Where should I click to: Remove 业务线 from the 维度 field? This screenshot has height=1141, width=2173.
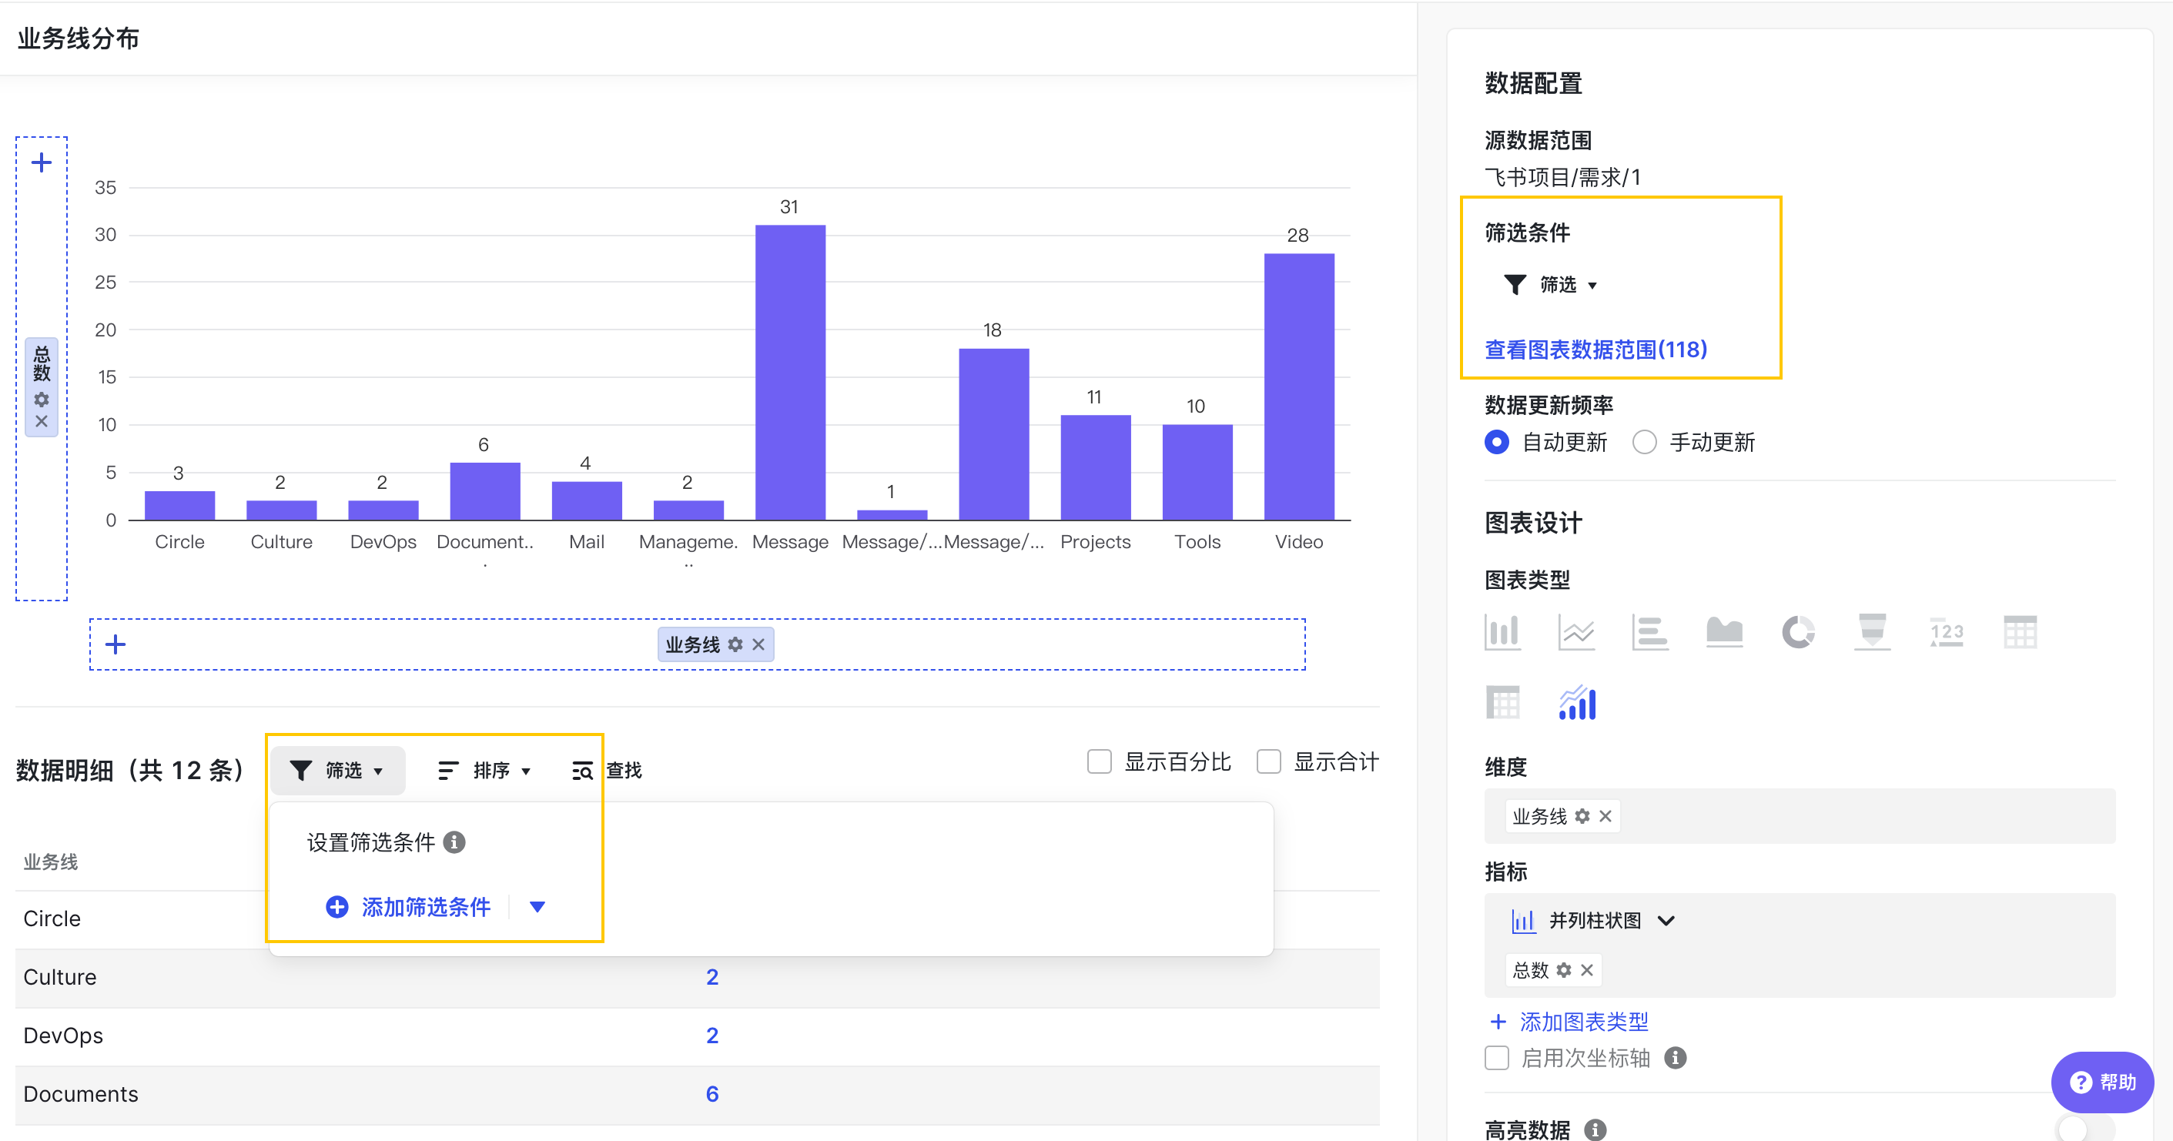1605,816
